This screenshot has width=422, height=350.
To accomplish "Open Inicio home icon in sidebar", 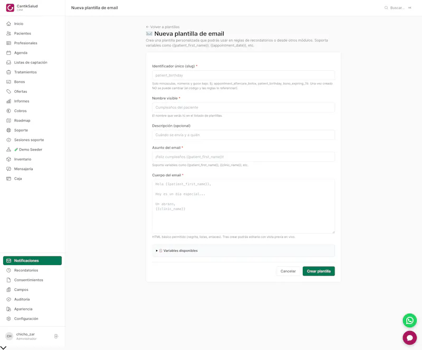I will tap(8, 24).
